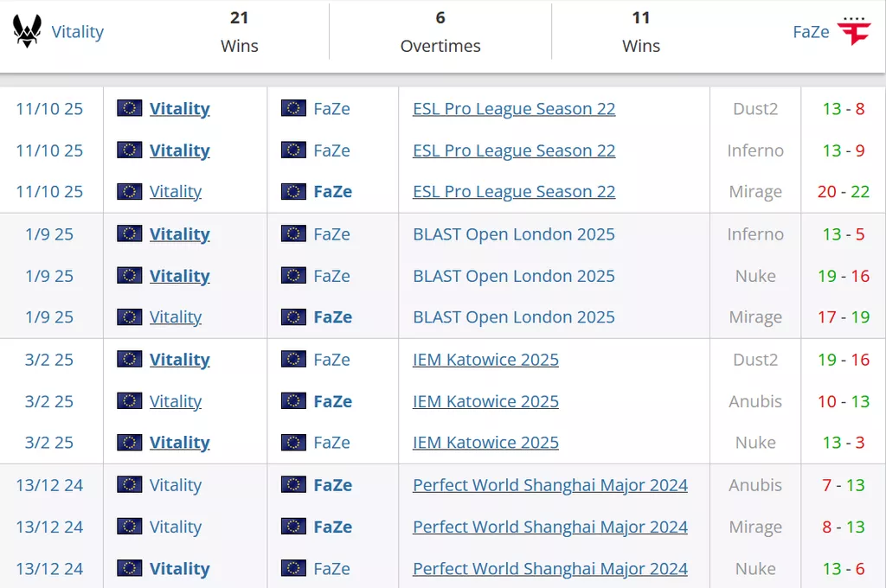
Task: Click the 20 - 22 Mirage score
Action: click(844, 192)
